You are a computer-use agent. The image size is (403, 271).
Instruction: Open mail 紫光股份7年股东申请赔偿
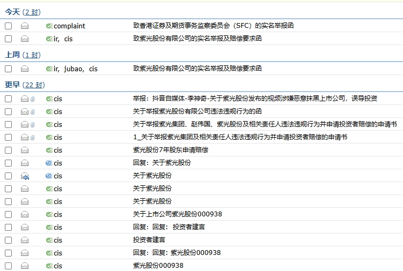coord(171,150)
